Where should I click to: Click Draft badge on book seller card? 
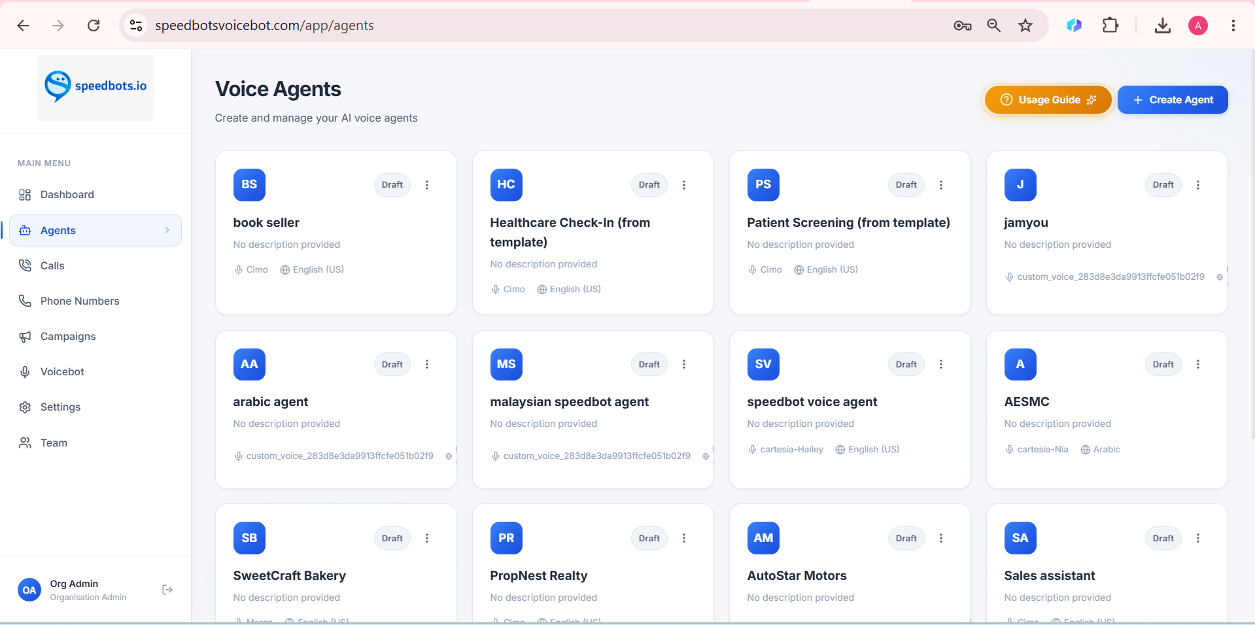392,185
